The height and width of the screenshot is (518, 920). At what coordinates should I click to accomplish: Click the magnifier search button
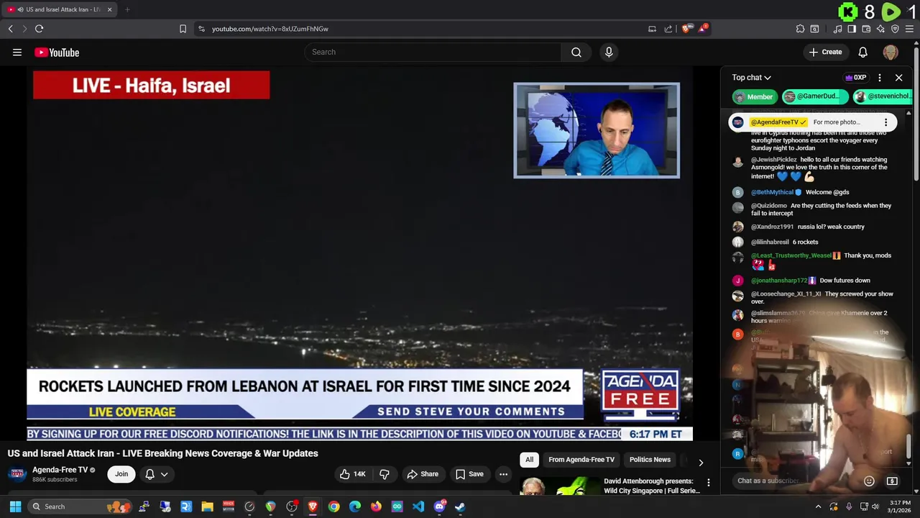pos(576,52)
